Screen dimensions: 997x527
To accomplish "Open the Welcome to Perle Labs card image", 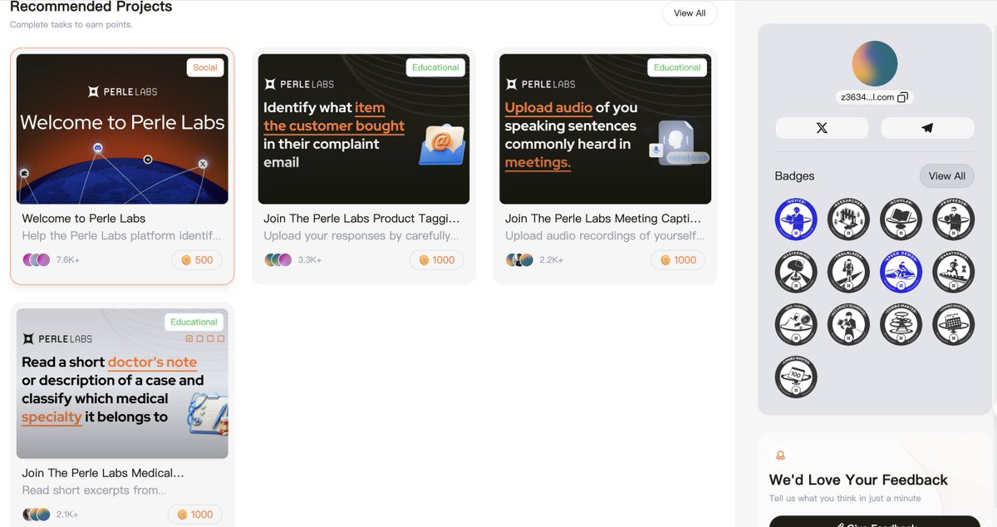I will coord(122,129).
